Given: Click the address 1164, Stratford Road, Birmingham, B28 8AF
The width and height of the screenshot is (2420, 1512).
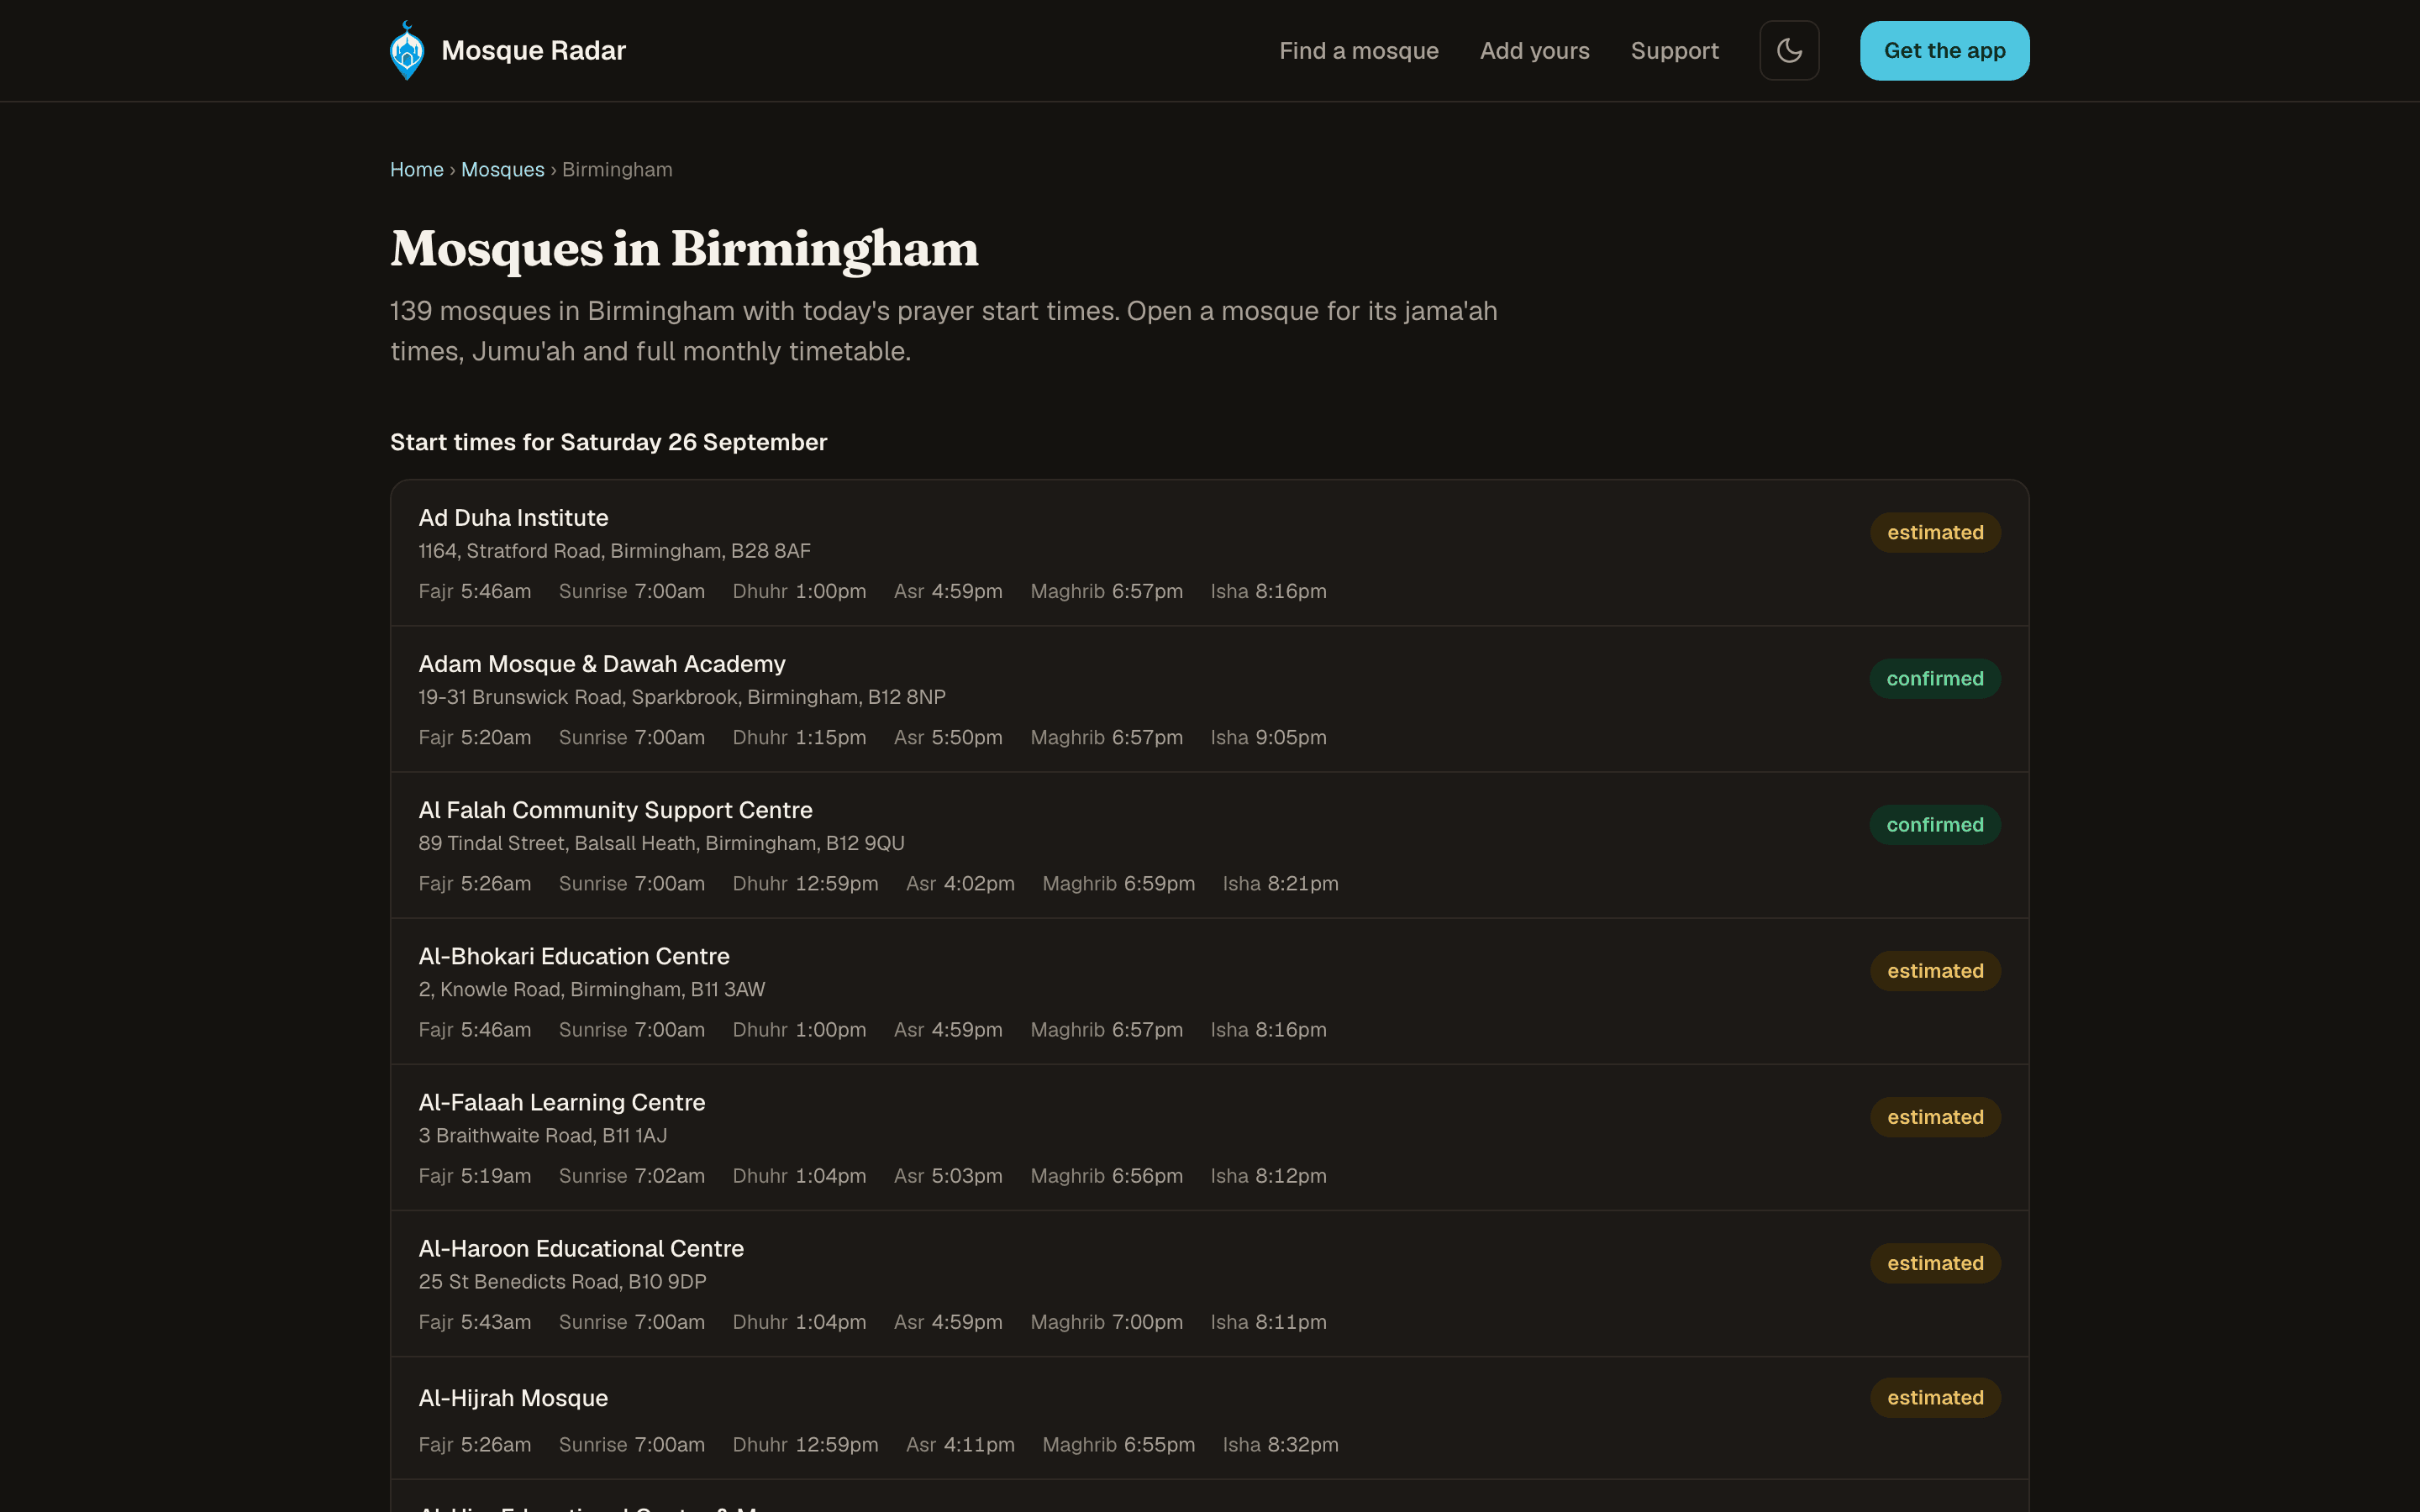Looking at the screenshot, I should pyautogui.click(x=614, y=551).
